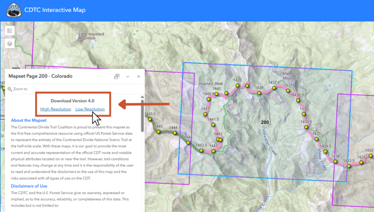Collapse the Mapset Page 200 popup

coord(127,76)
